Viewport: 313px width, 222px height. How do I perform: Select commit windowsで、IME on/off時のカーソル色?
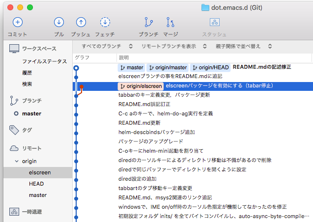tap(202, 207)
